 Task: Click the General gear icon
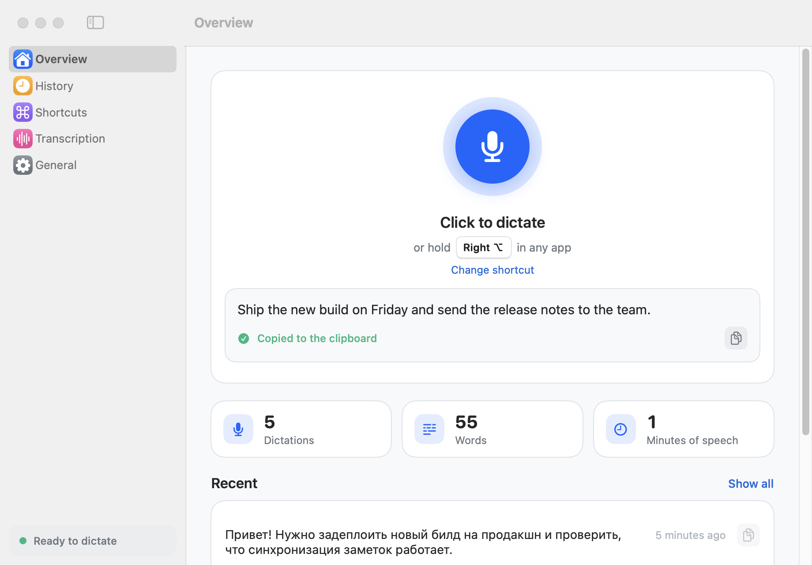pyautogui.click(x=23, y=165)
